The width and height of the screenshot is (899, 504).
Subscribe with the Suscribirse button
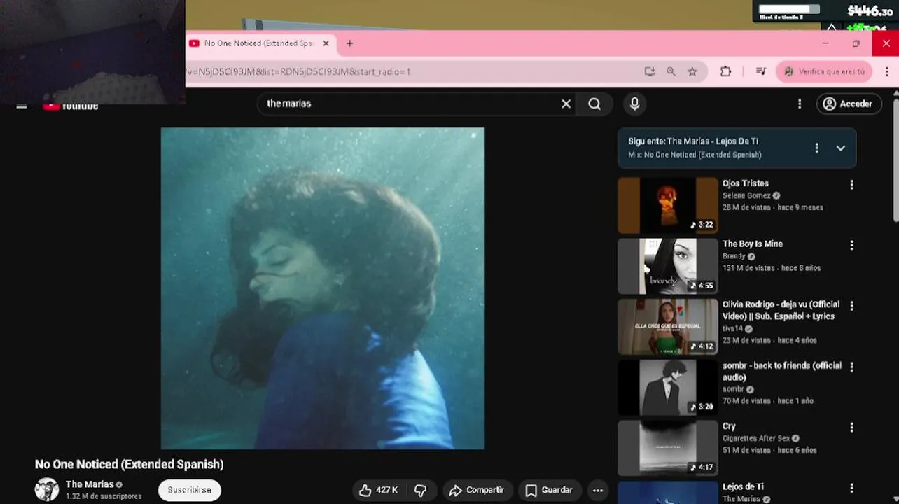point(189,490)
